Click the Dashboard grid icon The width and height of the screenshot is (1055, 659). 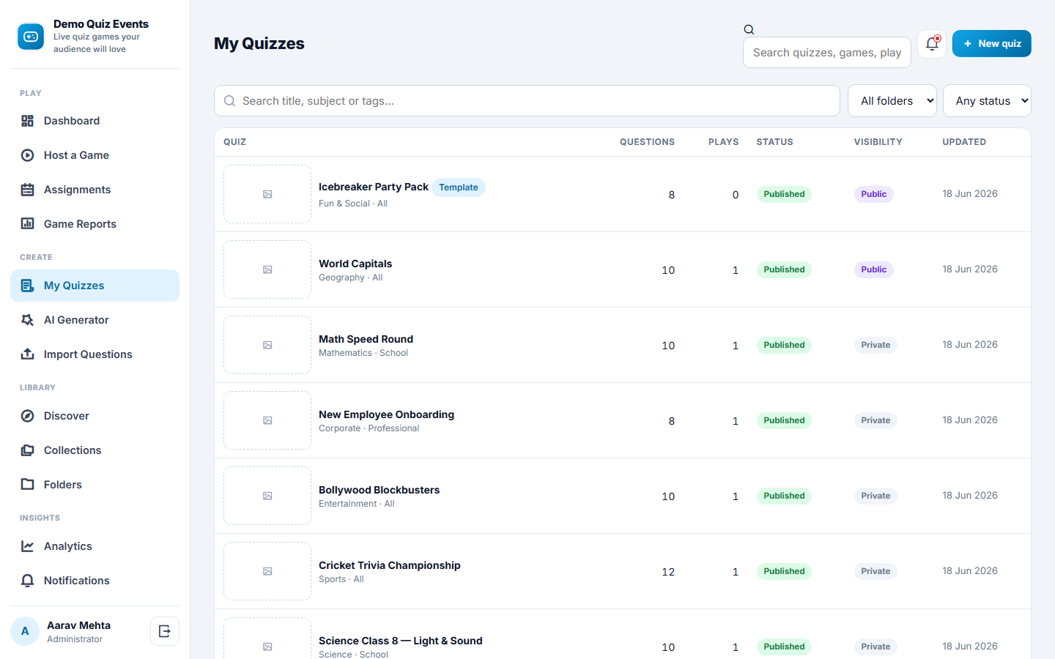(x=27, y=121)
